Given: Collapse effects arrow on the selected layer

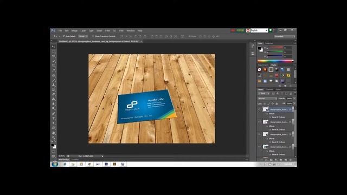Looking at the screenshot, I should pyautogui.click(x=293, y=109).
